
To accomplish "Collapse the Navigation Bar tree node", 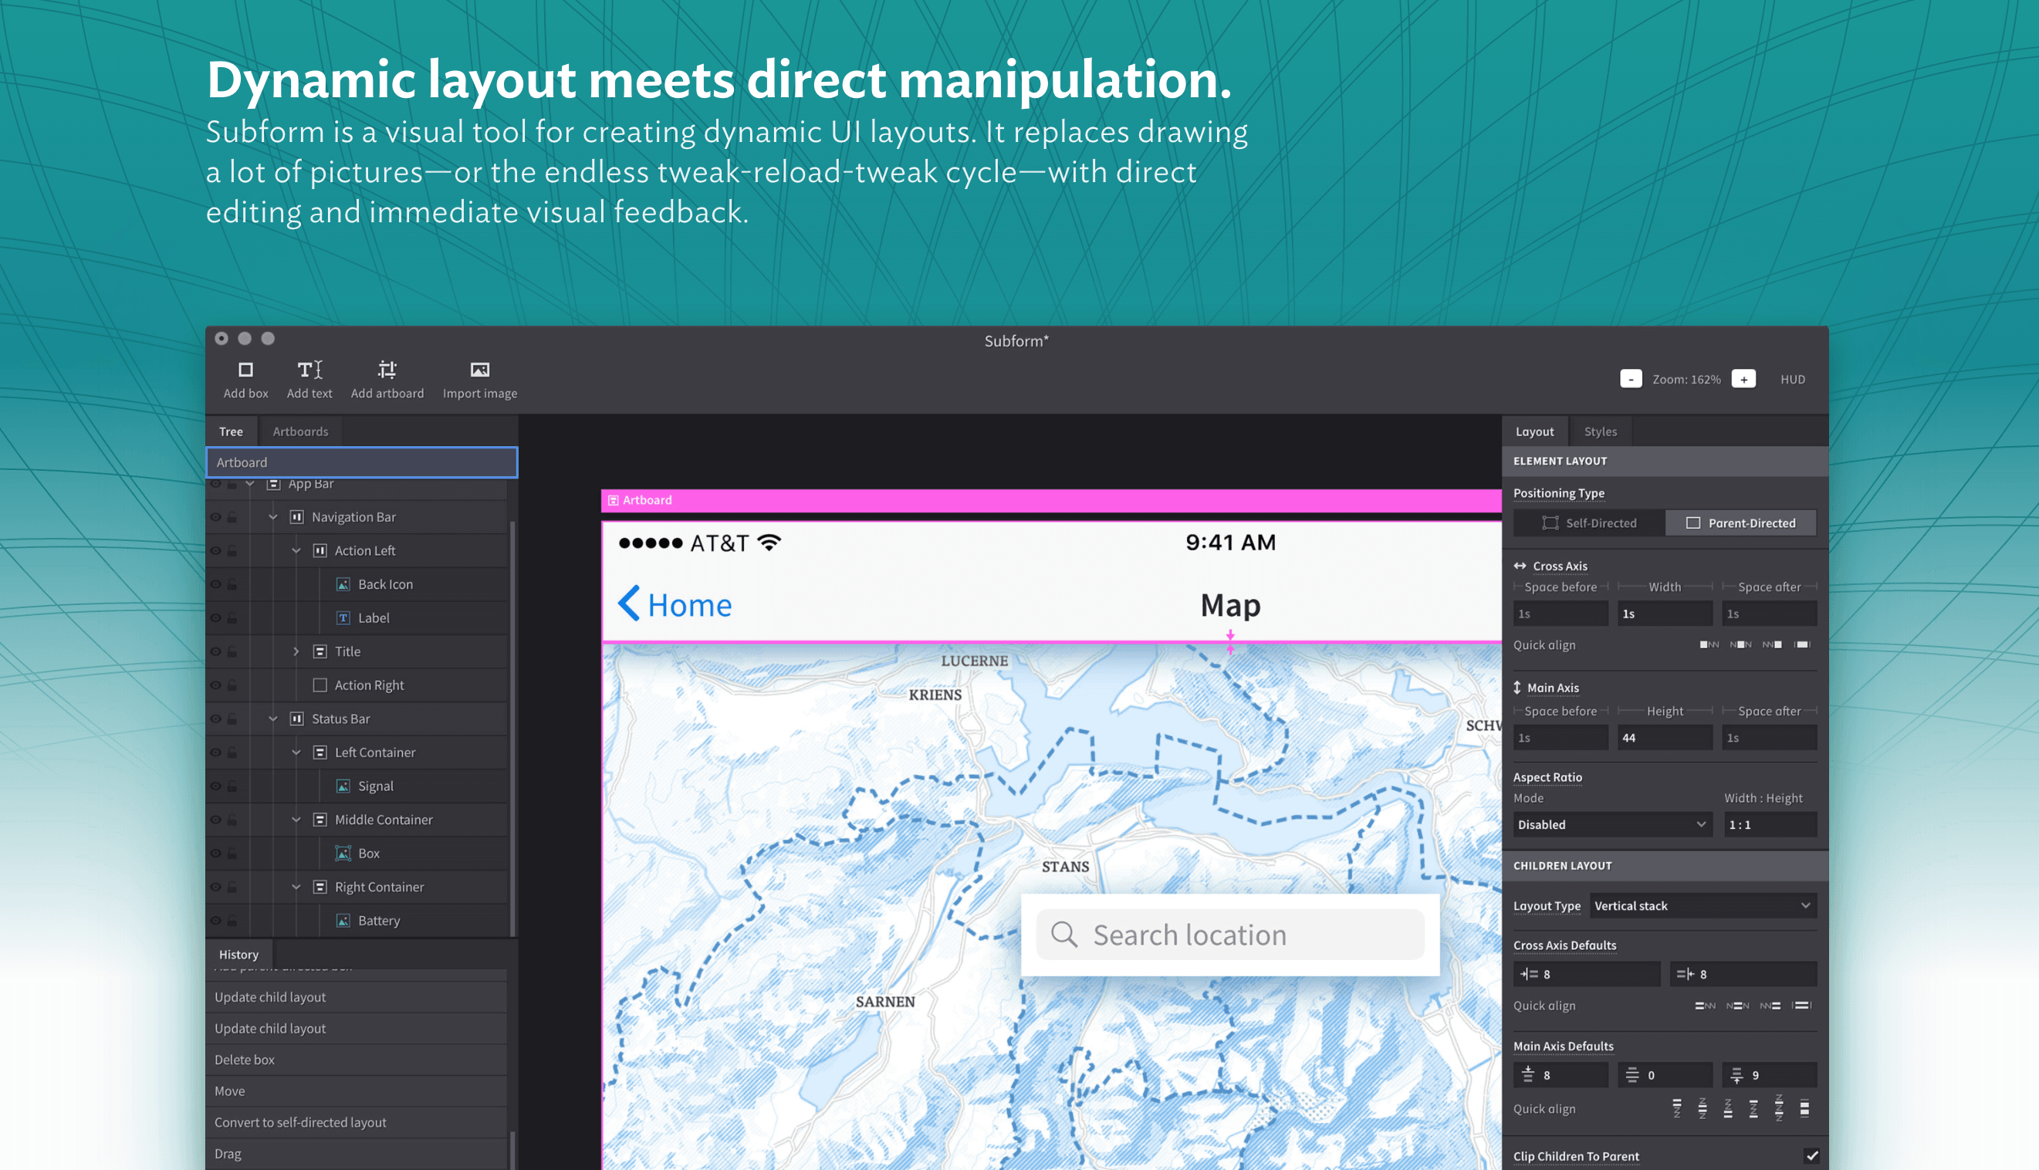I will coord(273,516).
